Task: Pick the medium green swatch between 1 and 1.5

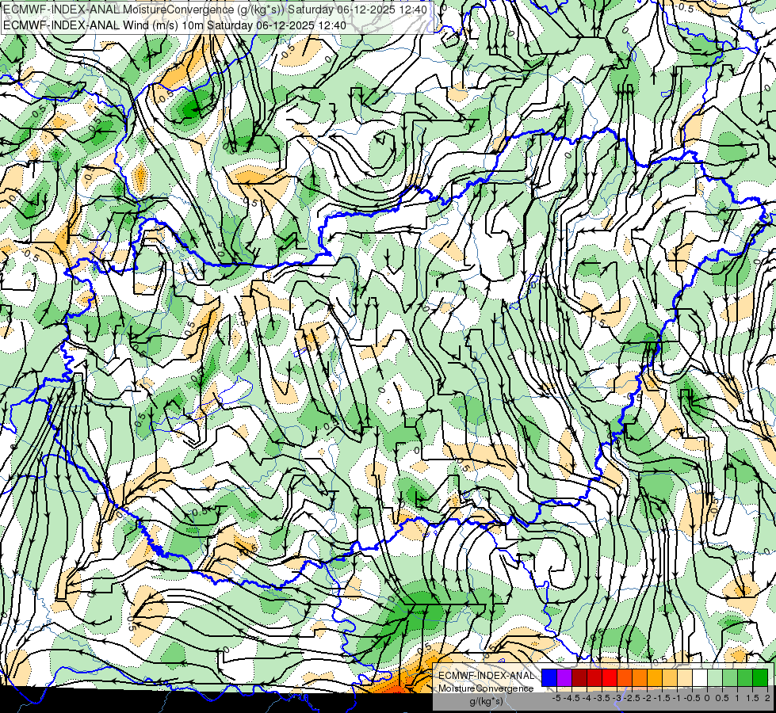Action: 745,678
